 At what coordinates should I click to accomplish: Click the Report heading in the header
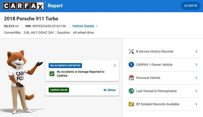tap(55, 6)
